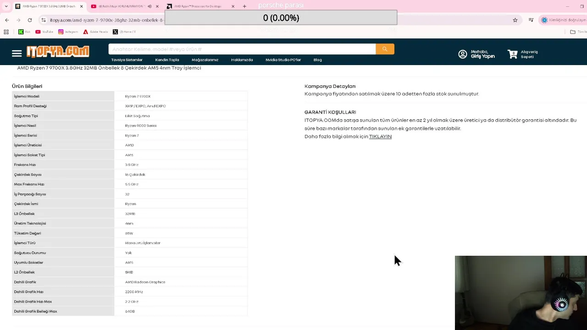Click the Giriş Yapın login link
Screen dimensions: 587x330
coord(482,56)
